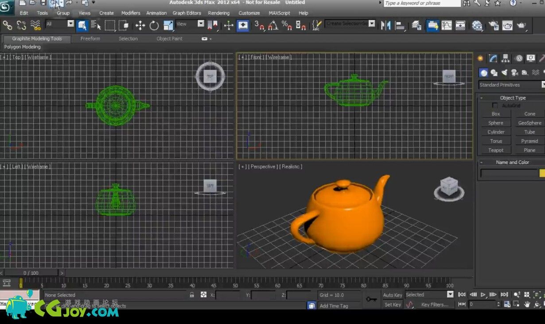
Task: Select the Select and Link tool
Action: tap(7, 25)
